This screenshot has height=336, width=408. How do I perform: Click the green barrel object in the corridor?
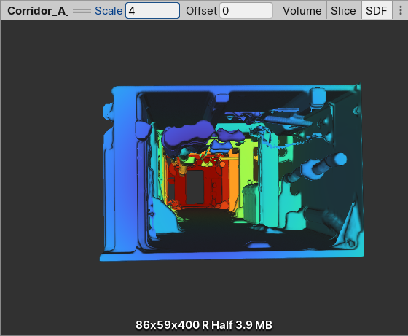pos(251,202)
